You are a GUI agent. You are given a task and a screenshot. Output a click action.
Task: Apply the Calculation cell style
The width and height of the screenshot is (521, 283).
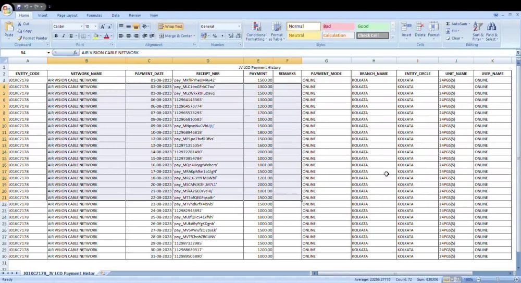coord(338,35)
